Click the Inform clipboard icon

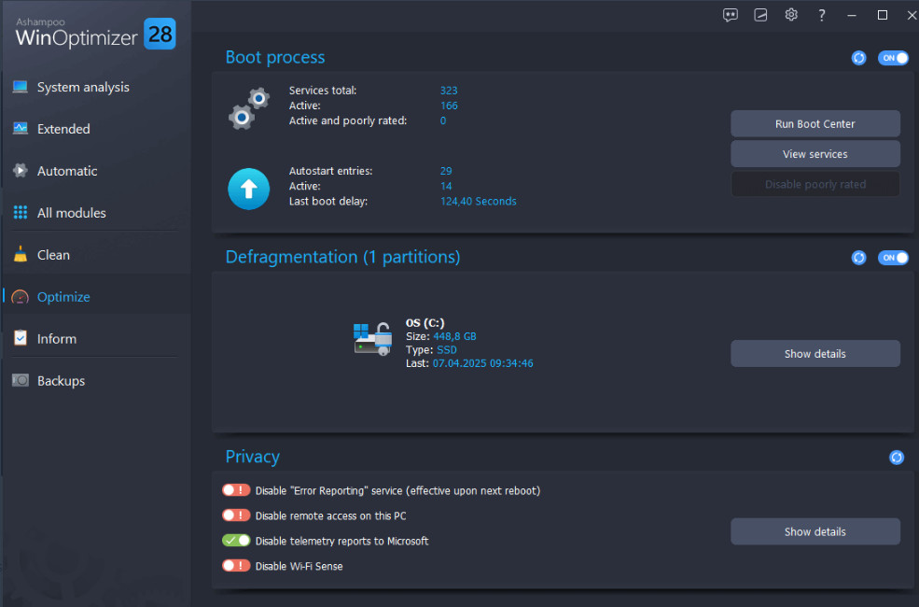click(x=21, y=338)
